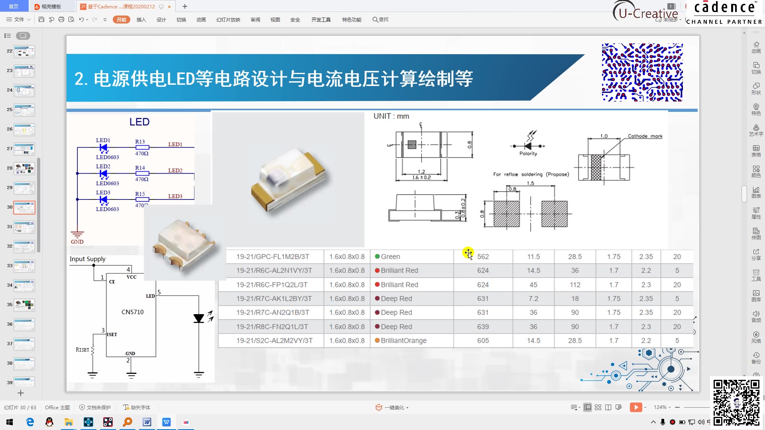Open the 124% zoom level dropdown
This screenshot has width=765, height=430.
point(662,407)
